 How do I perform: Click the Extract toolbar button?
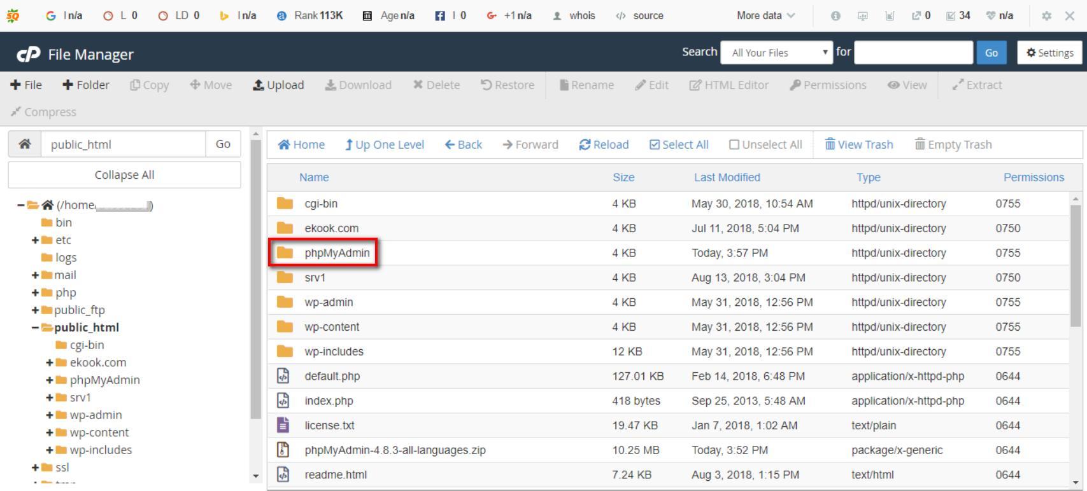coord(977,85)
